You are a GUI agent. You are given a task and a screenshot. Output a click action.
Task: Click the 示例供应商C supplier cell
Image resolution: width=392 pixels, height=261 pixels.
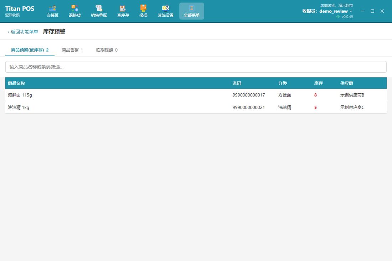[352, 108]
